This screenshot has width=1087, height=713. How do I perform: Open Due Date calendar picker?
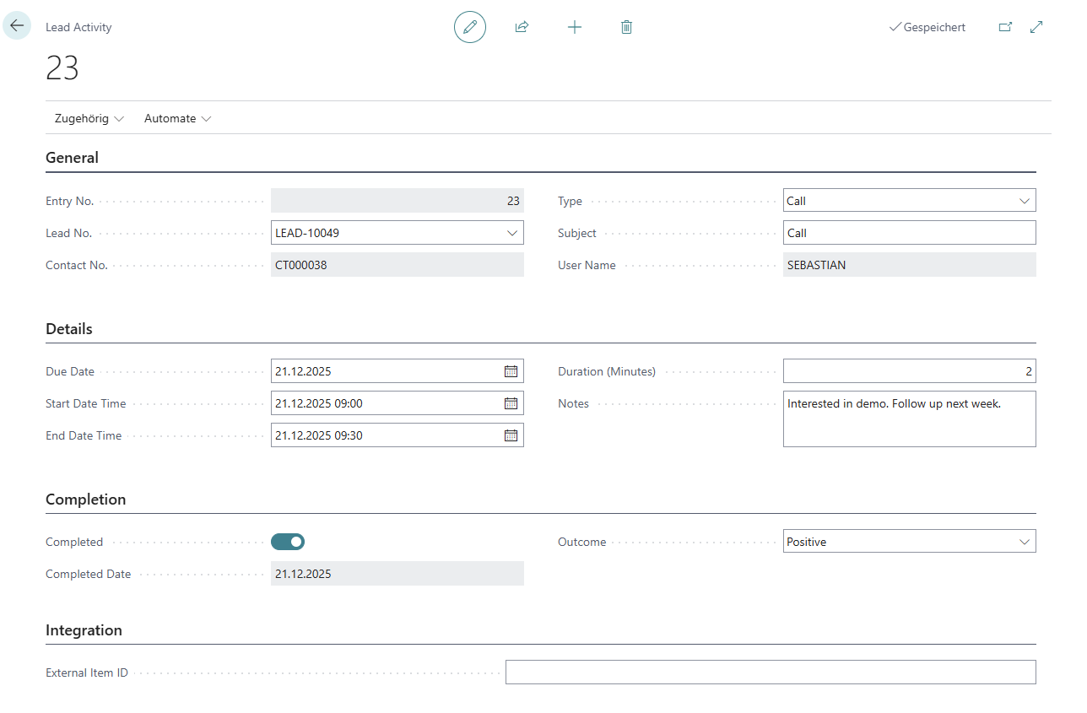point(511,371)
